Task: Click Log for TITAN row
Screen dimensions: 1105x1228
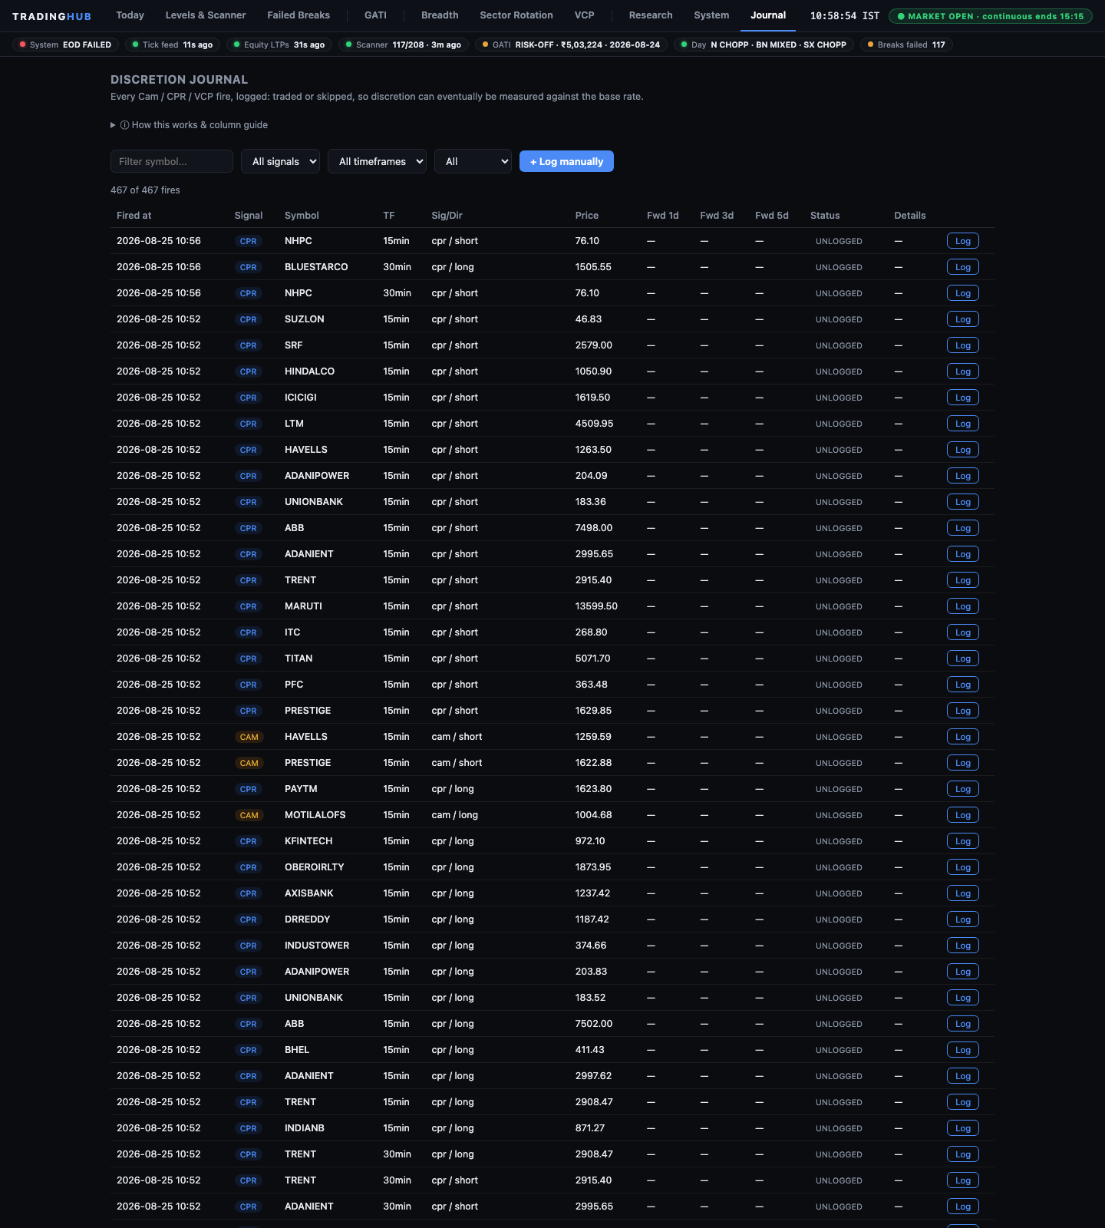Action: click(x=963, y=659)
